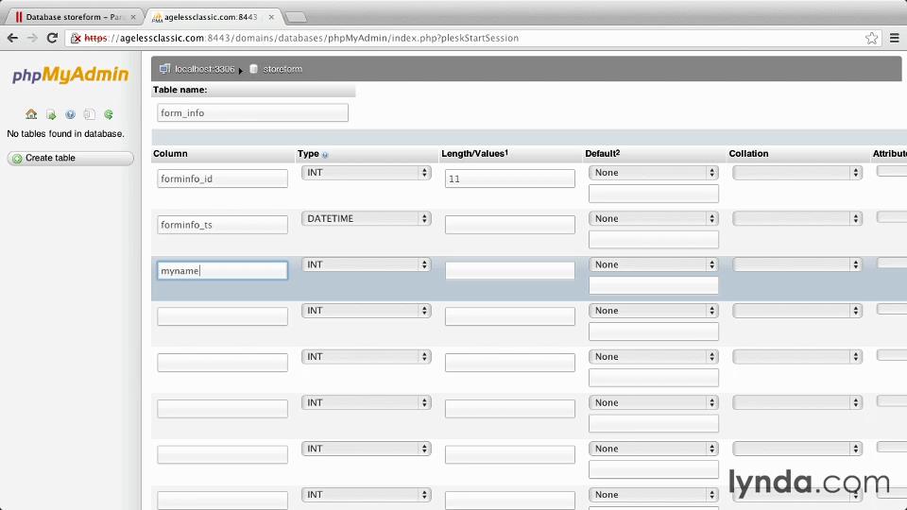Open Collation dropdown for forminfo_ts row
The width and height of the screenshot is (907, 510).
796,218
